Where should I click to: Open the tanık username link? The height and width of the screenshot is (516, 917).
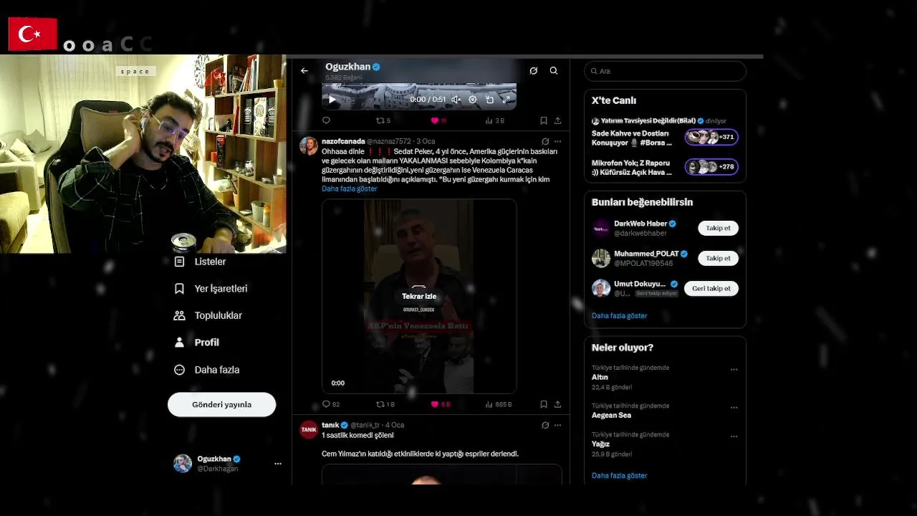pyautogui.click(x=330, y=425)
